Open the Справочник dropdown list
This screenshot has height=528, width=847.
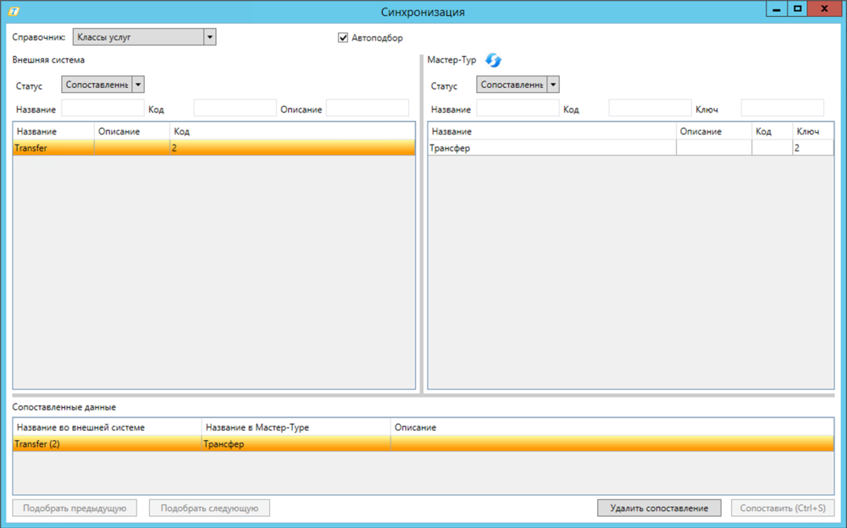(x=209, y=37)
